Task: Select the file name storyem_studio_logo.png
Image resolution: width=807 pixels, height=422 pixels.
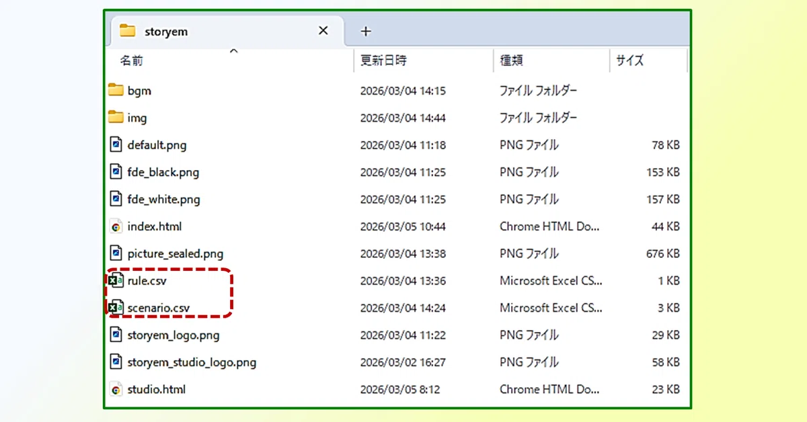Action: coord(192,362)
